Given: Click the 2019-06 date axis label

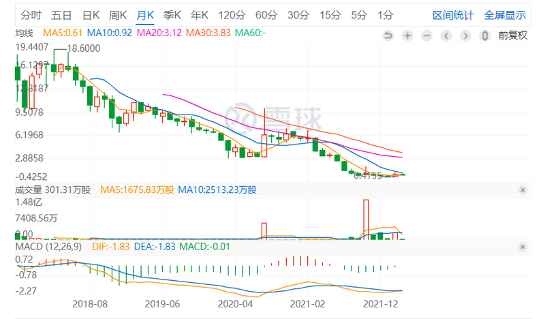Looking at the screenshot, I should pyautogui.click(x=162, y=304).
